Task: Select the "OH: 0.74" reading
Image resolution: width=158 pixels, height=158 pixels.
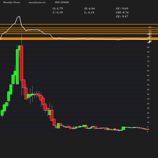Action: click(122, 13)
